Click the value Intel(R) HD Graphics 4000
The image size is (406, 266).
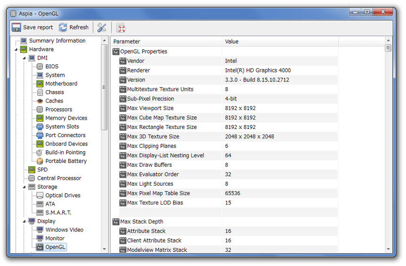click(x=258, y=70)
